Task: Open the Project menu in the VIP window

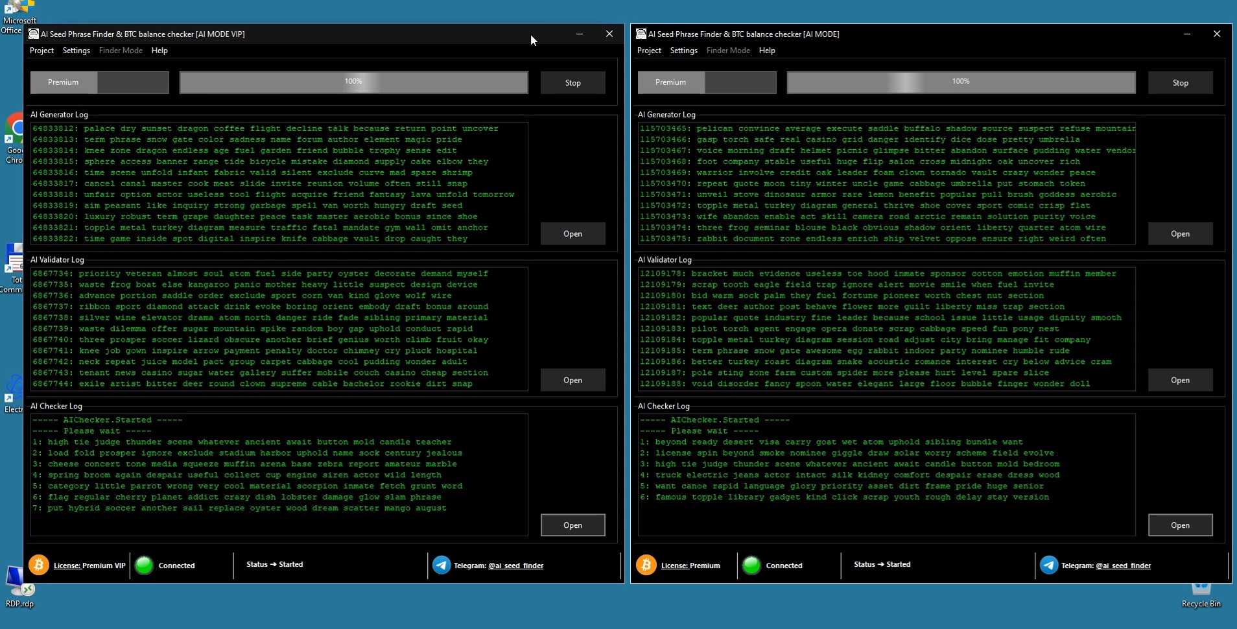Action: (x=41, y=50)
